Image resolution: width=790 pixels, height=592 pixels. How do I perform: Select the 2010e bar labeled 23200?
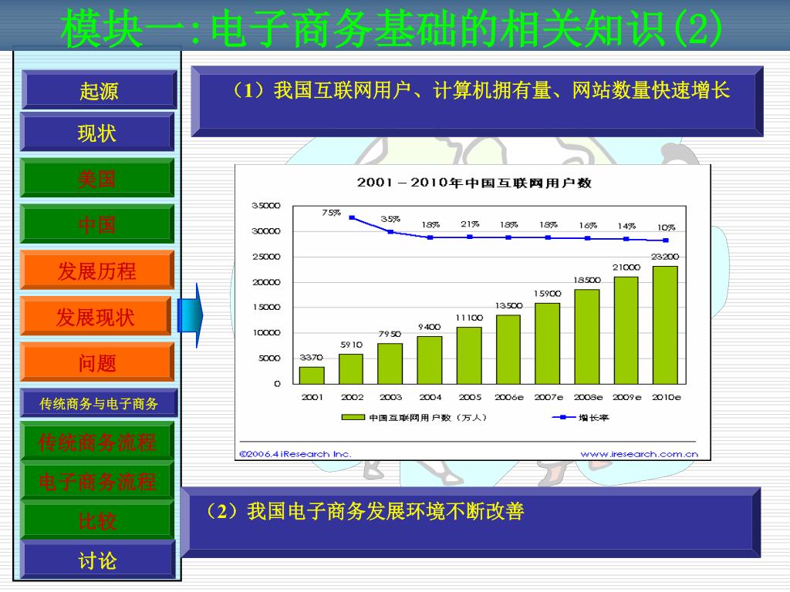[665, 325]
